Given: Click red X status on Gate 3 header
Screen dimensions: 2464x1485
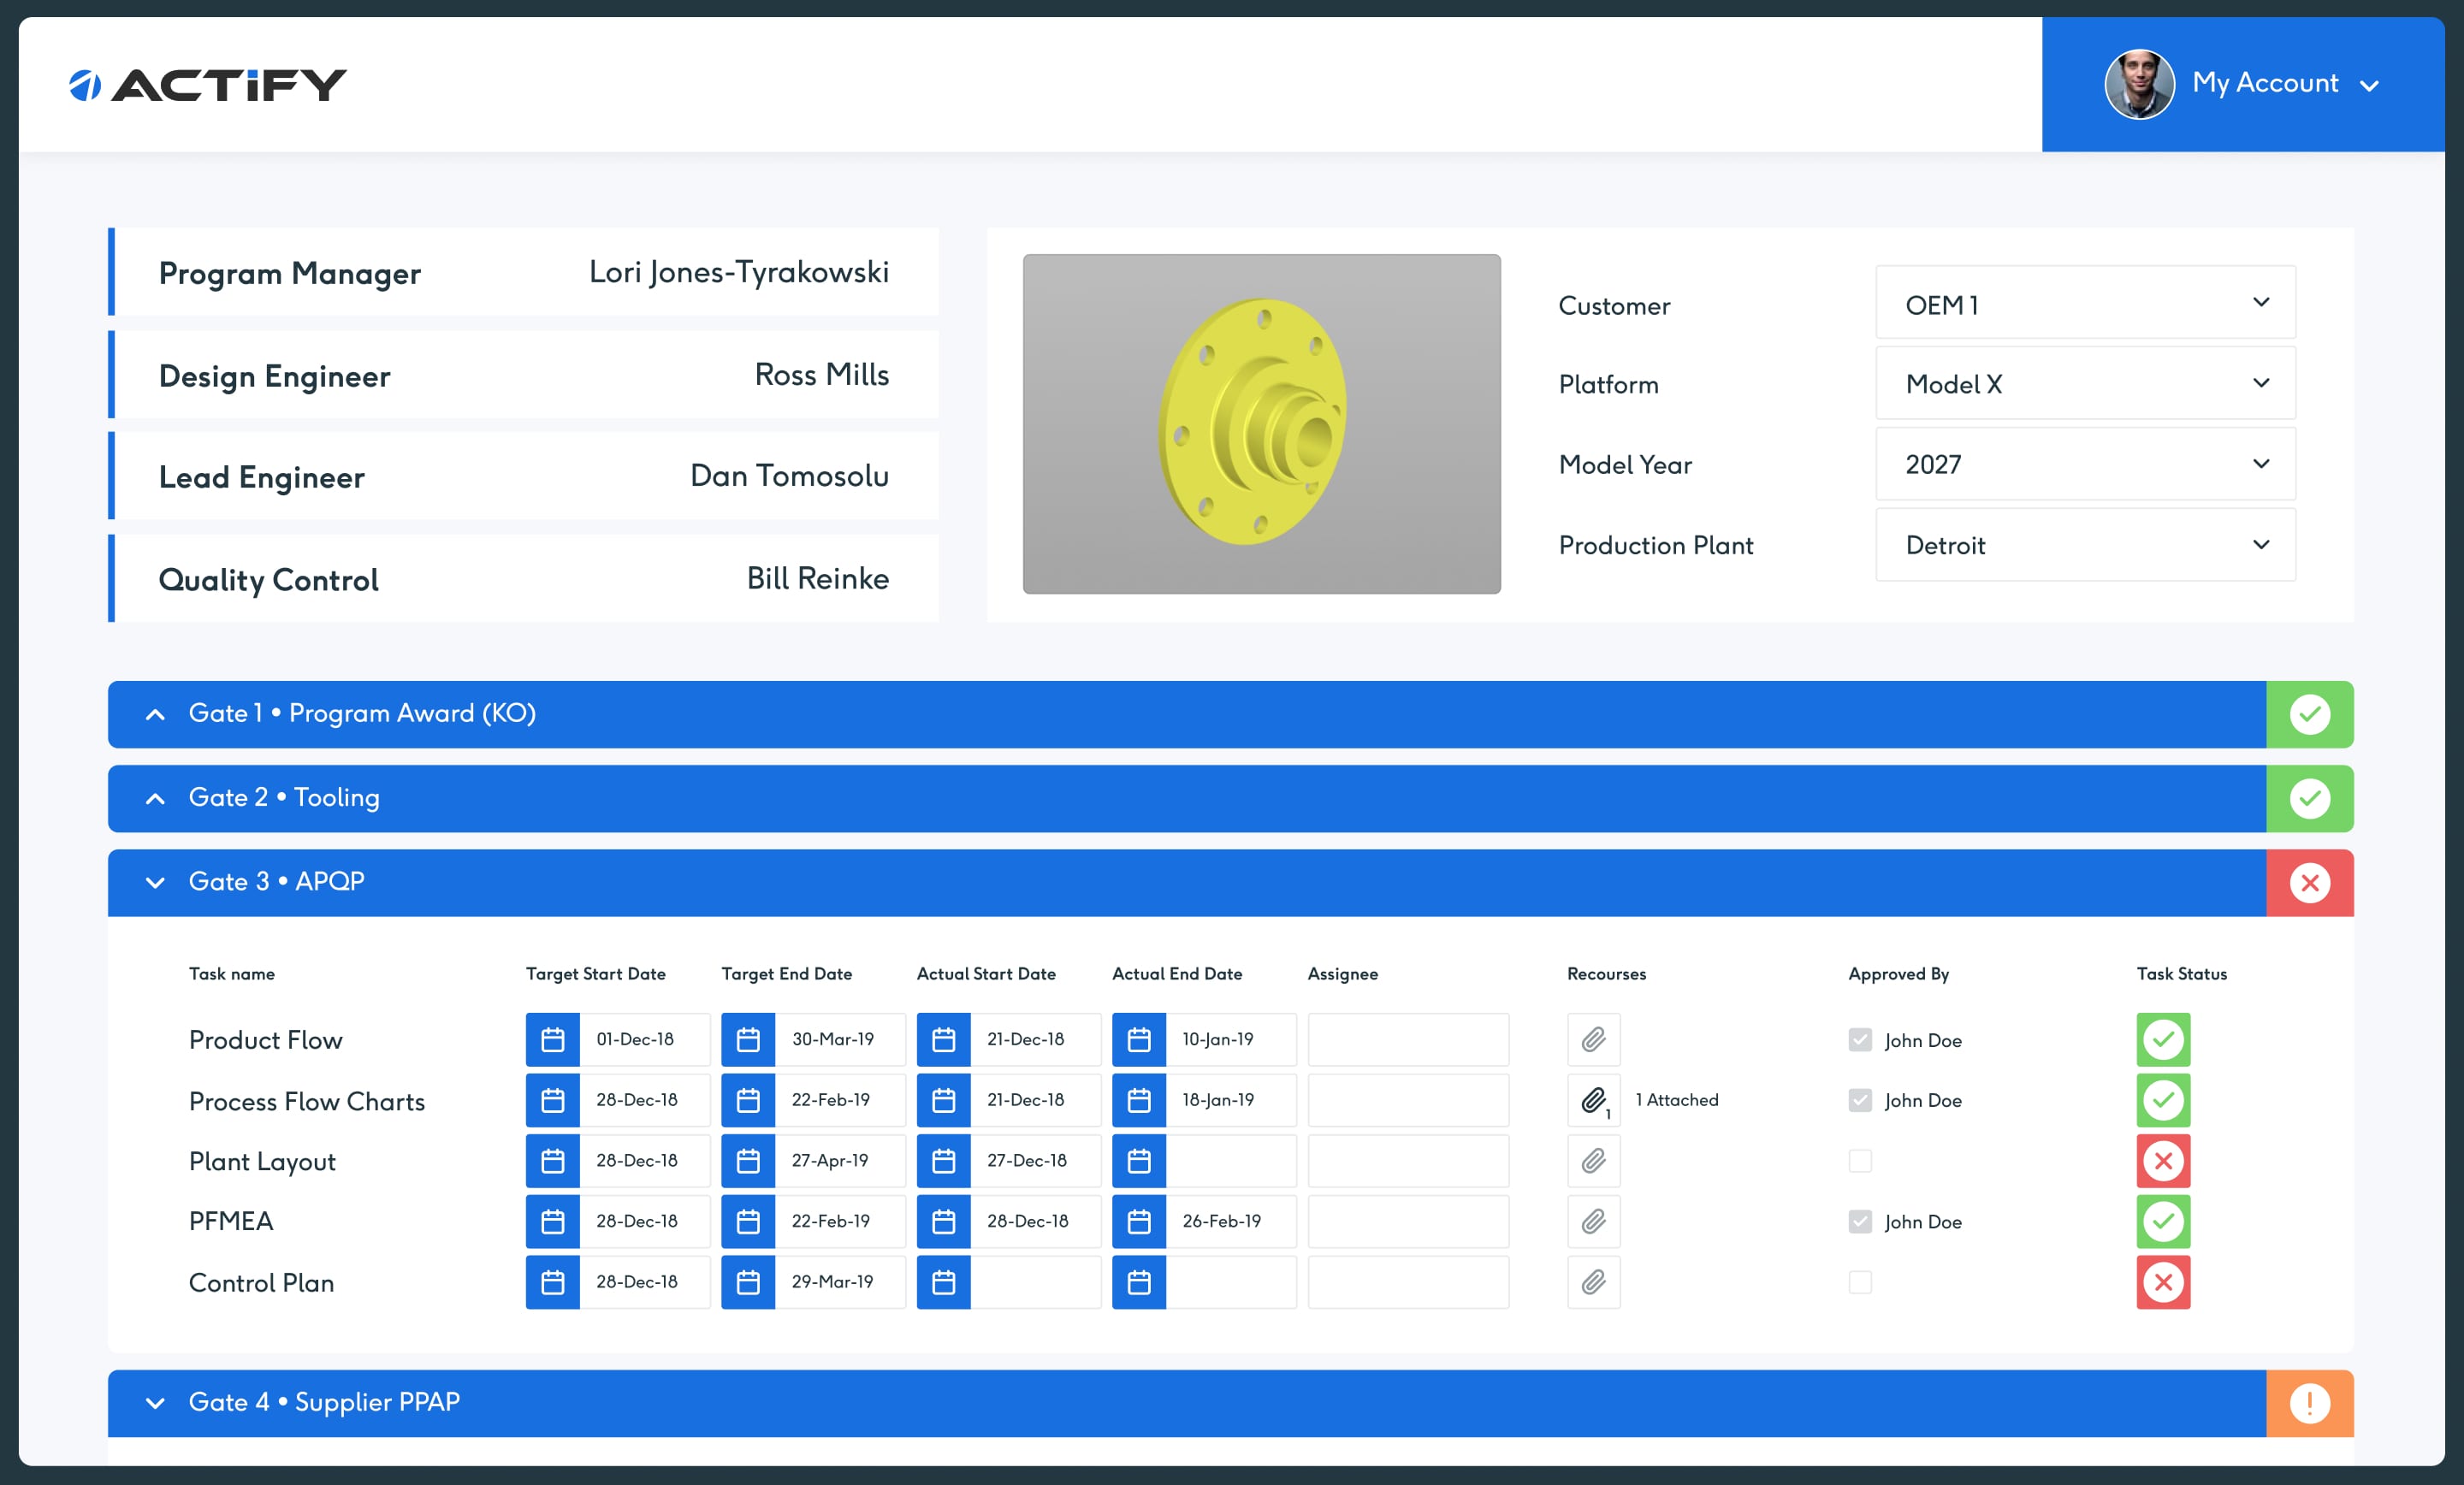Looking at the screenshot, I should point(2308,883).
